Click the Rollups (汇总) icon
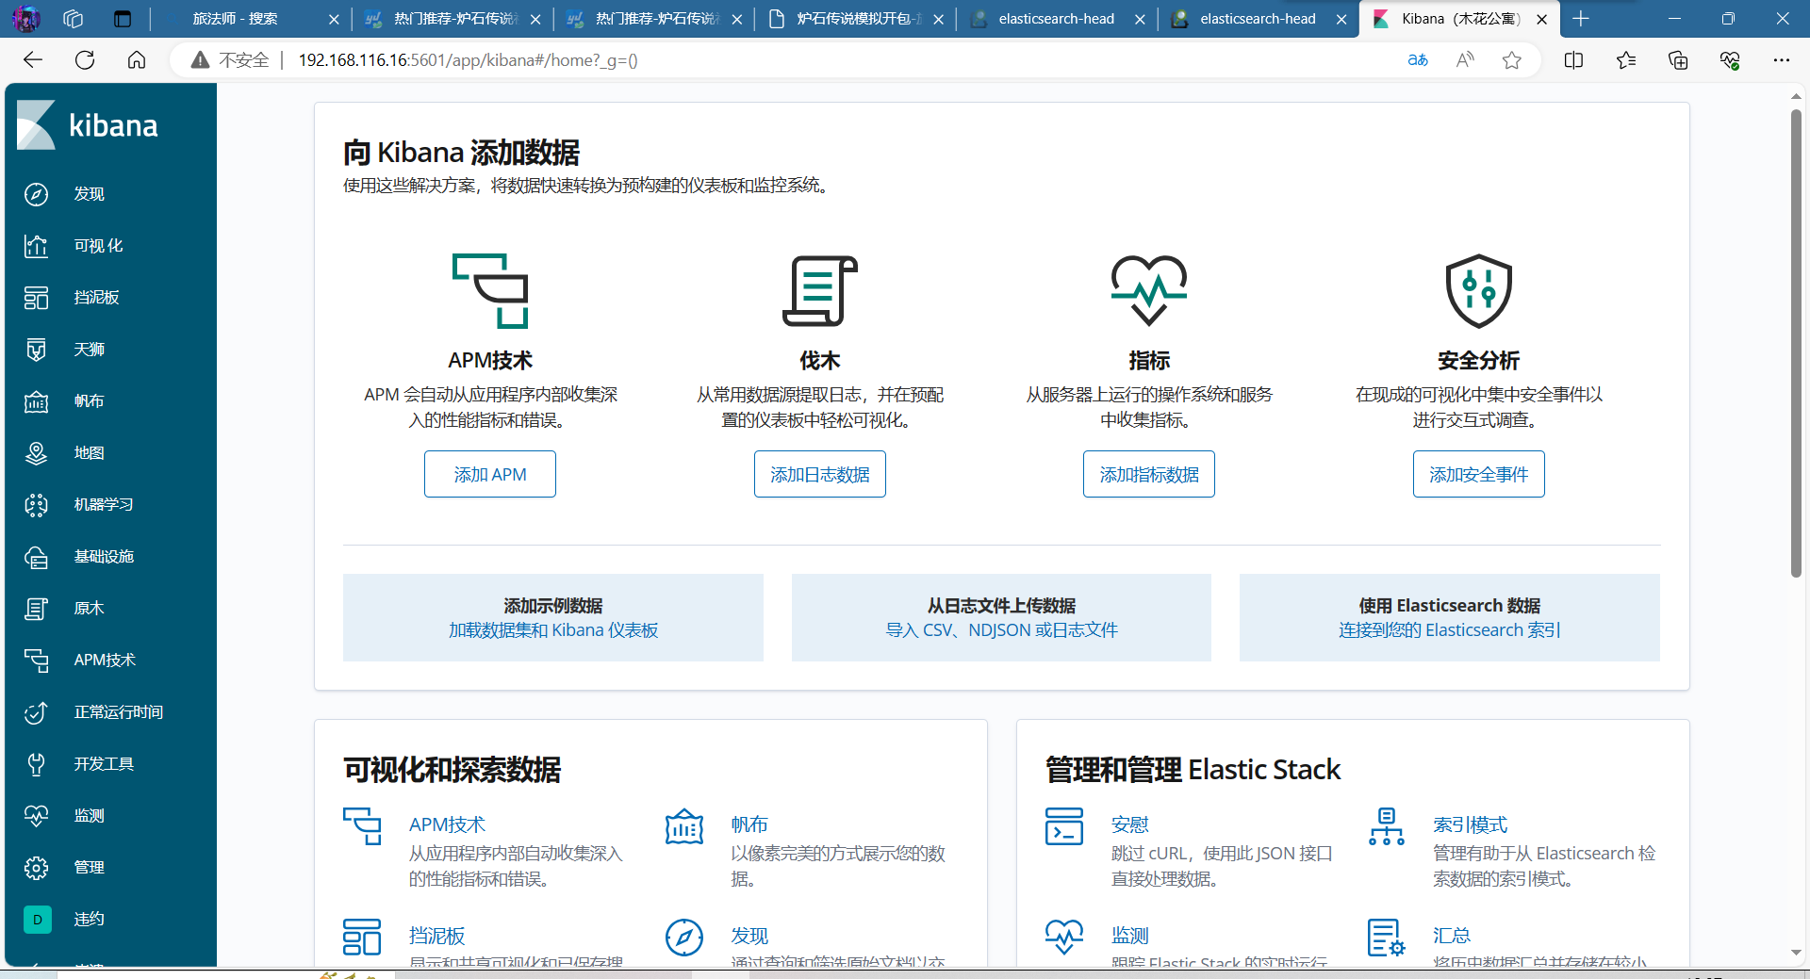Viewport: 1810px width, 979px height. [x=1386, y=938]
